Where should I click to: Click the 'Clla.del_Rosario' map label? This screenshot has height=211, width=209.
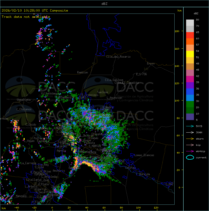pyautogui.click(x=118, y=57)
